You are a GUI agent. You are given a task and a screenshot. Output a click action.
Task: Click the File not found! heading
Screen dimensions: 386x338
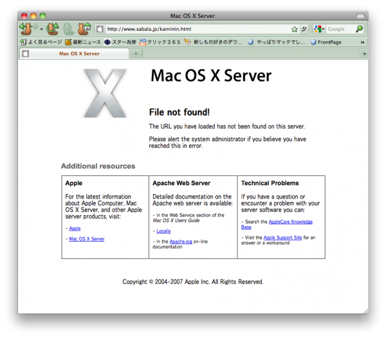tap(179, 112)
